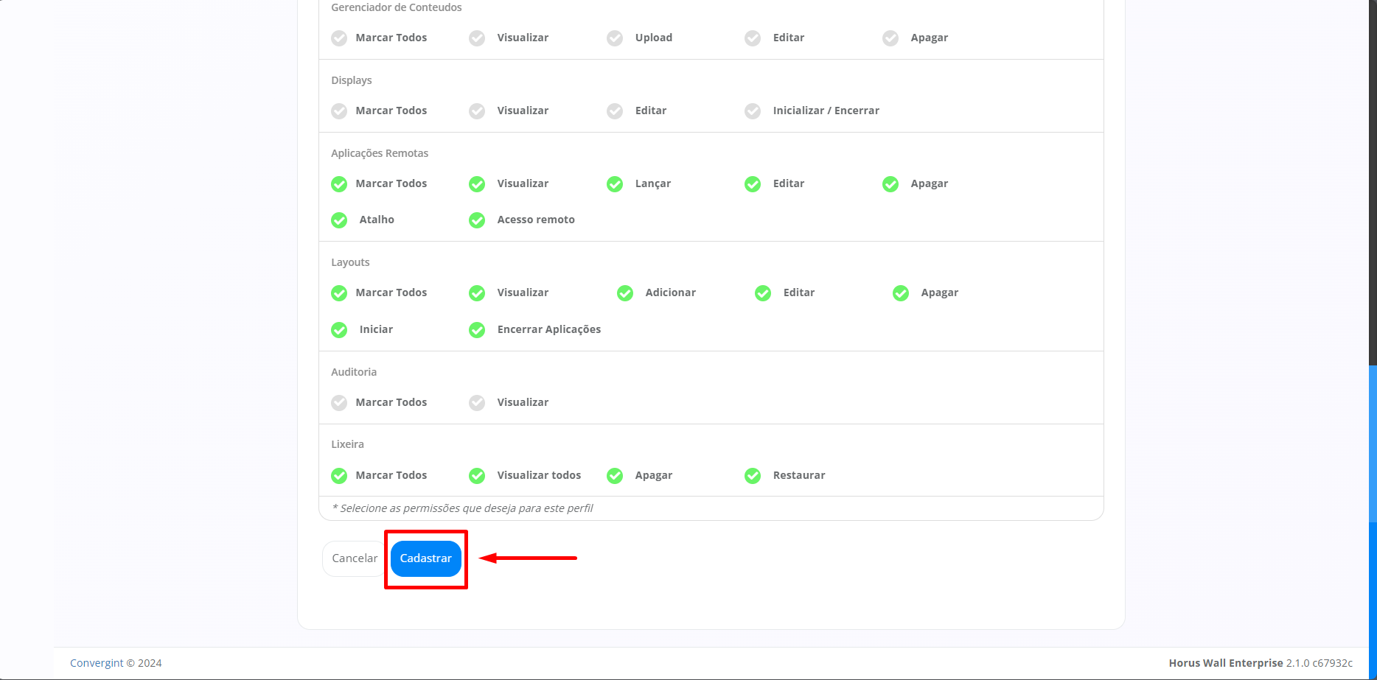Toggle Adicionar in Layouts section
Screen dimensions: 1377x680
tap(625, 293)
